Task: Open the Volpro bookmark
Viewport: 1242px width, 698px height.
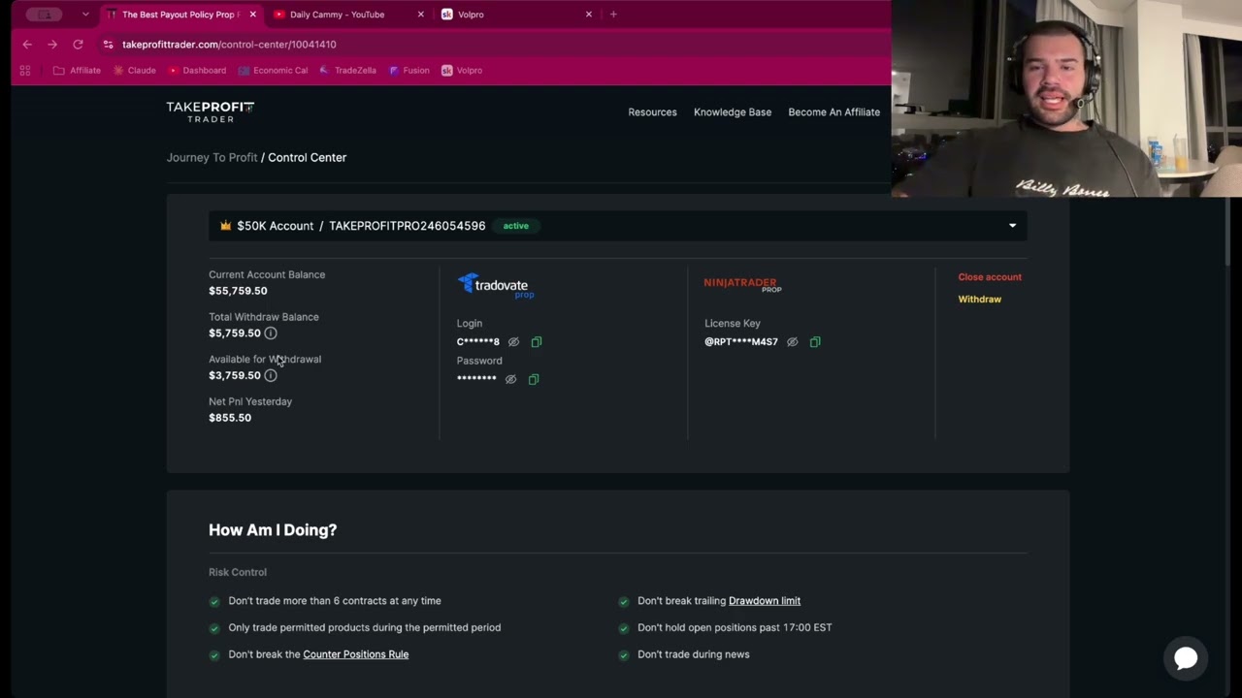Action: click(462, 71)
